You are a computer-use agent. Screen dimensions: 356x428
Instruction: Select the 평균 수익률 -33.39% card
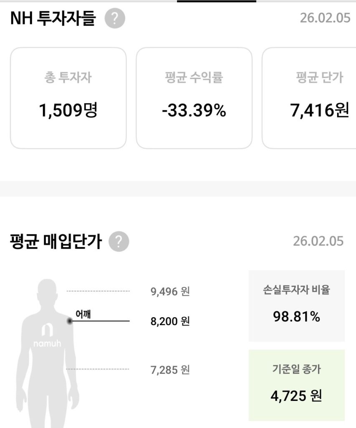tap(194, 98)
